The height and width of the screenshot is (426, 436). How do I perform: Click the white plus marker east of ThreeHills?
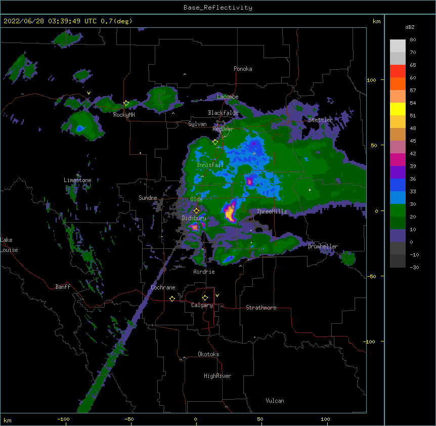pyautogui.click(x=310, y=190)
